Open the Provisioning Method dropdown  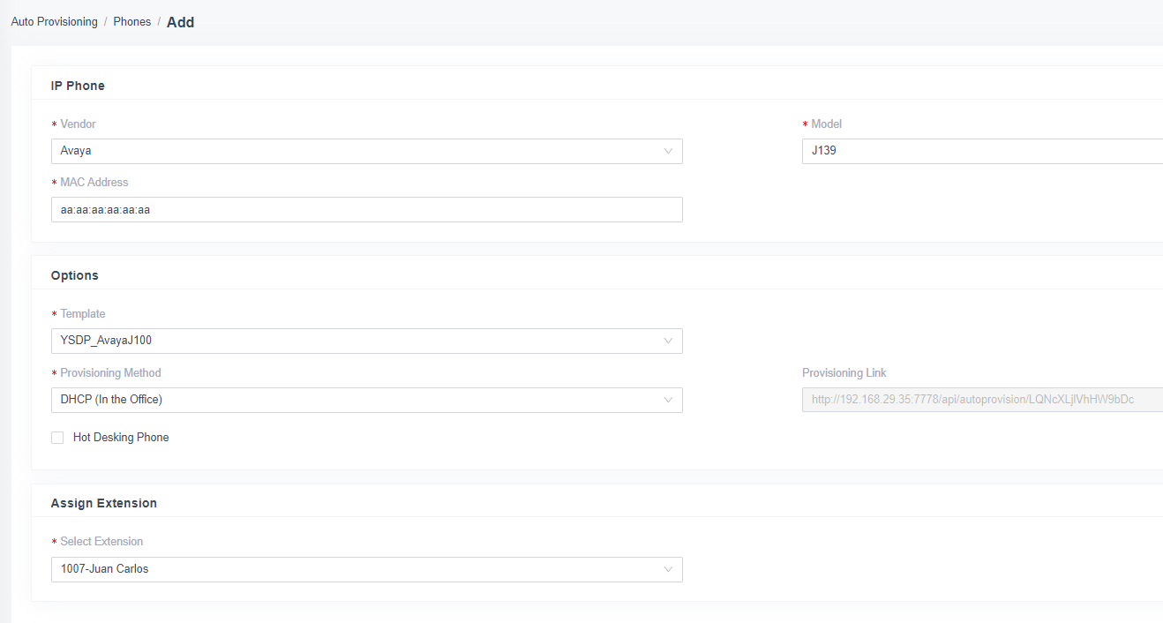pyautogui.click(x=367, y=400)
